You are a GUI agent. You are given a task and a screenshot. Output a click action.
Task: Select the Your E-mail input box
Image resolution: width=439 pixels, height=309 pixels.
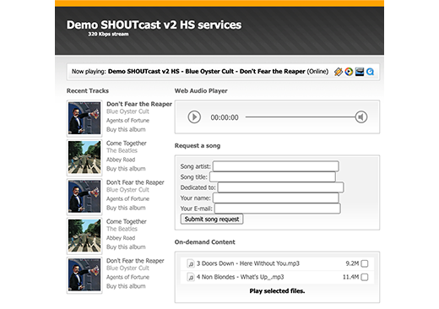pos(278,209)
